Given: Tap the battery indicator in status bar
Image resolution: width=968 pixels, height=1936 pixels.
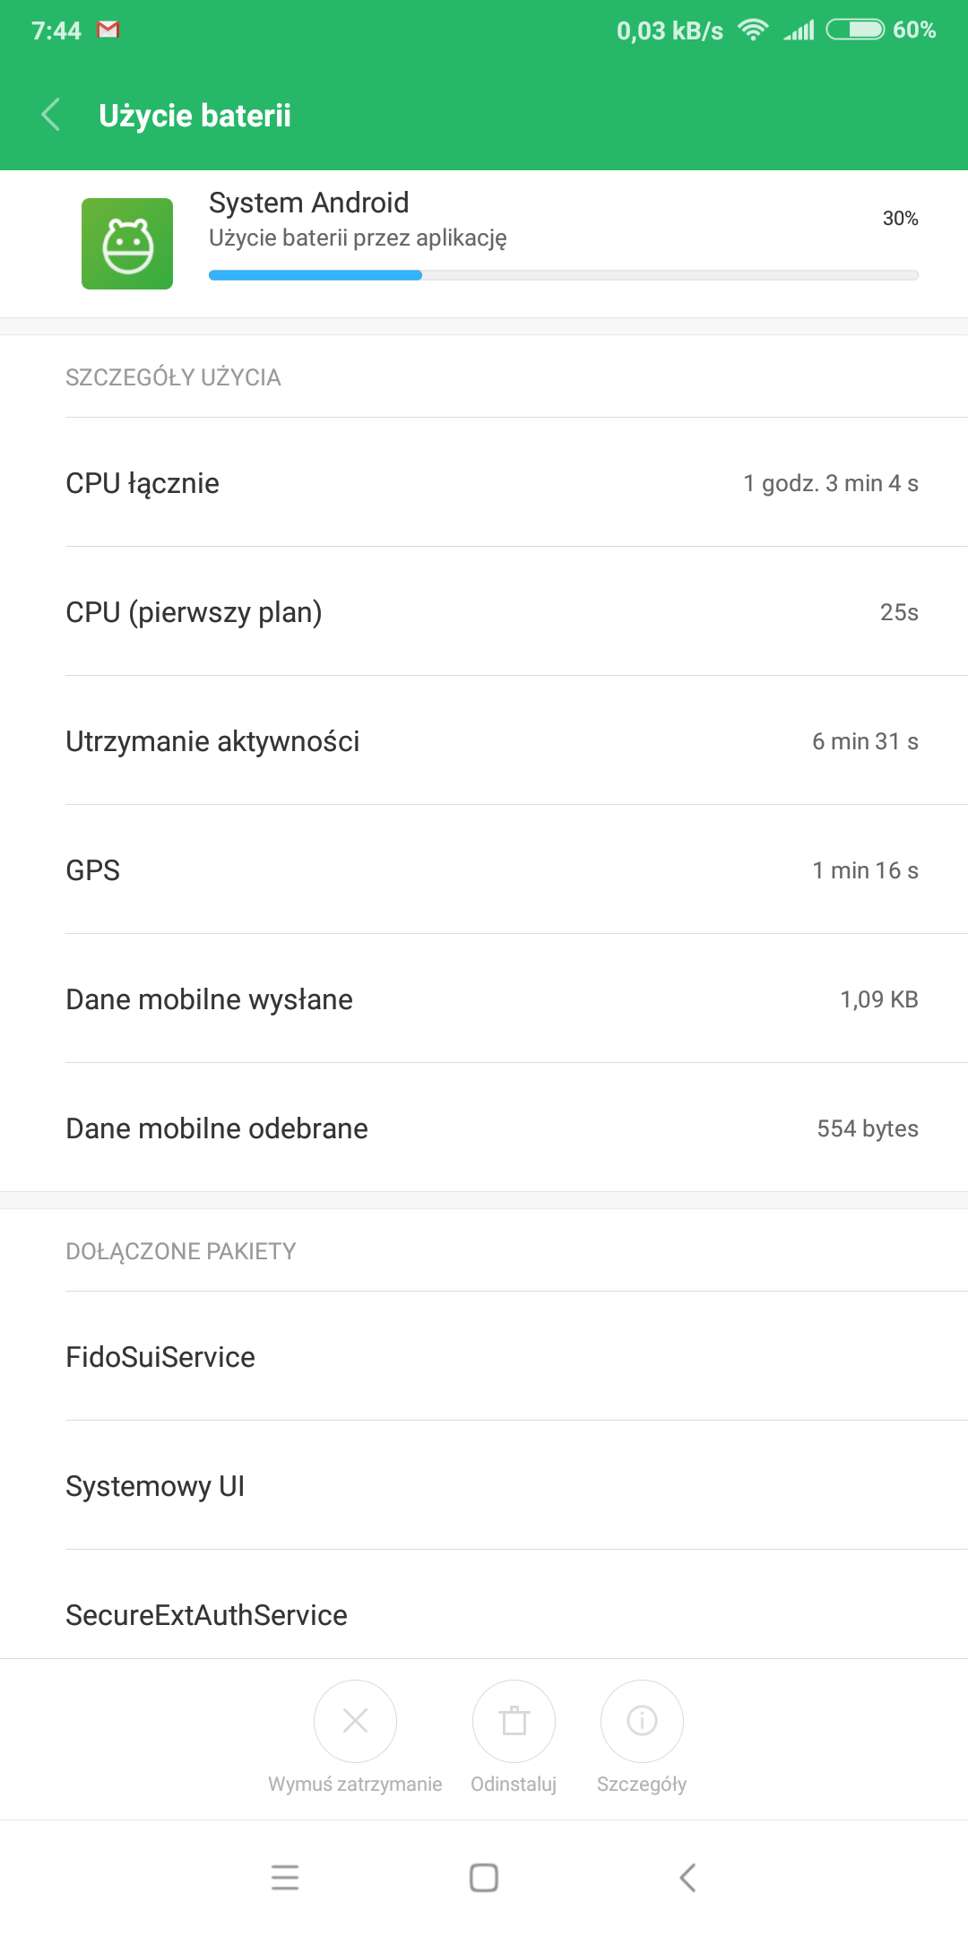Looking at the screenshot, I should (x=855, y=30).
